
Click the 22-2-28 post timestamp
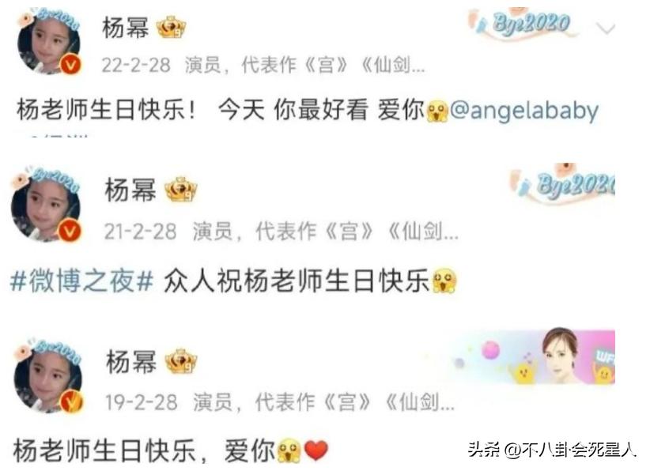pos(136,65)
